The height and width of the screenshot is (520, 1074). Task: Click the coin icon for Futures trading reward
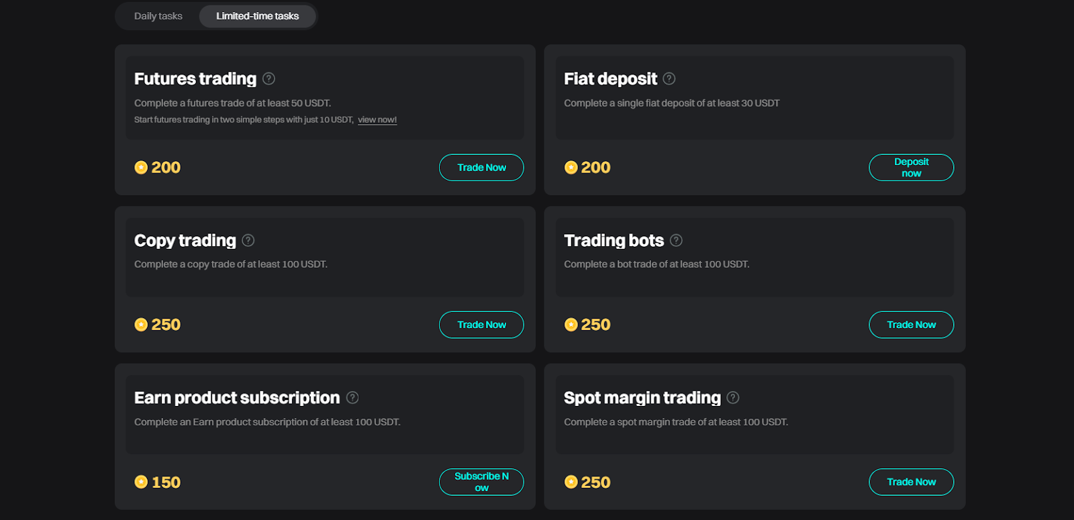141,168
